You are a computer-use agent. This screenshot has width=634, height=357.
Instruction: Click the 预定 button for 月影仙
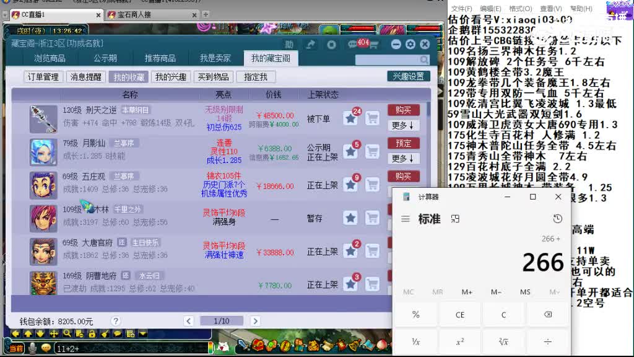[x=405, y=143]
